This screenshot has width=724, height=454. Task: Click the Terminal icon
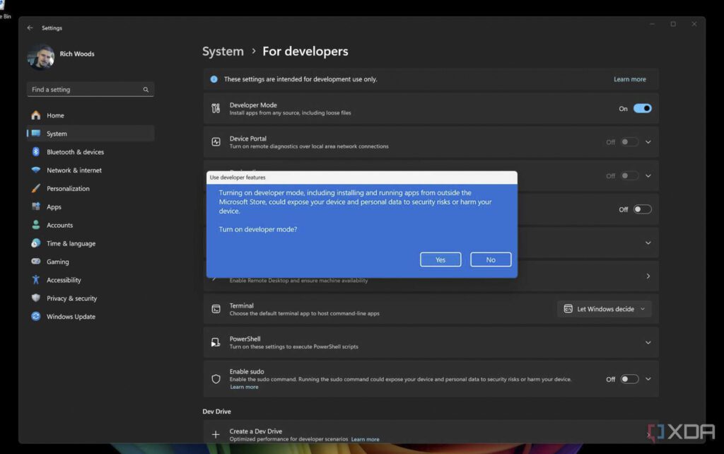click(216, 309)
